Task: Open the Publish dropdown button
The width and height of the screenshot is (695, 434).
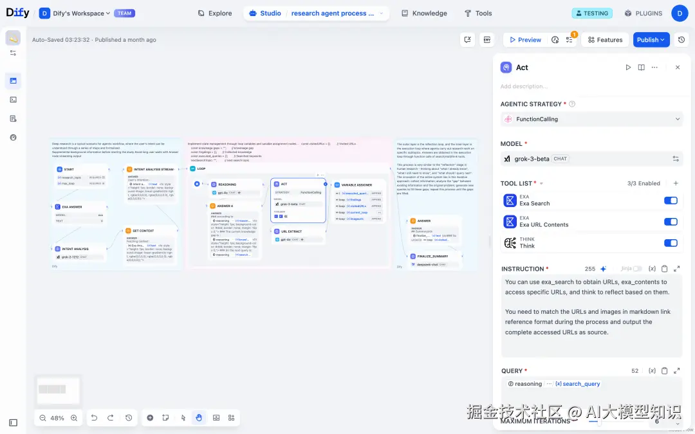Action: 651,40
